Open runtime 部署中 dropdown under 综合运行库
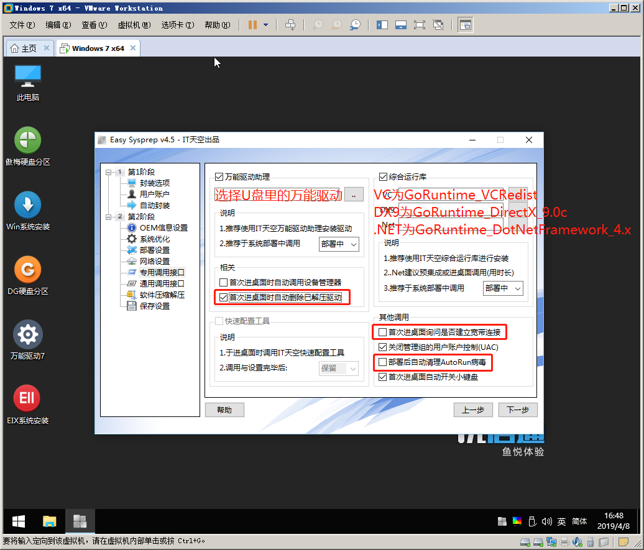644x550 pixels. 503,288
